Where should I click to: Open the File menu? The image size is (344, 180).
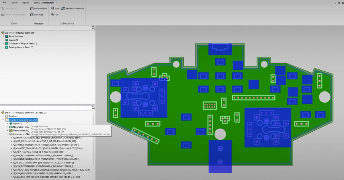(x=5, y=3)
